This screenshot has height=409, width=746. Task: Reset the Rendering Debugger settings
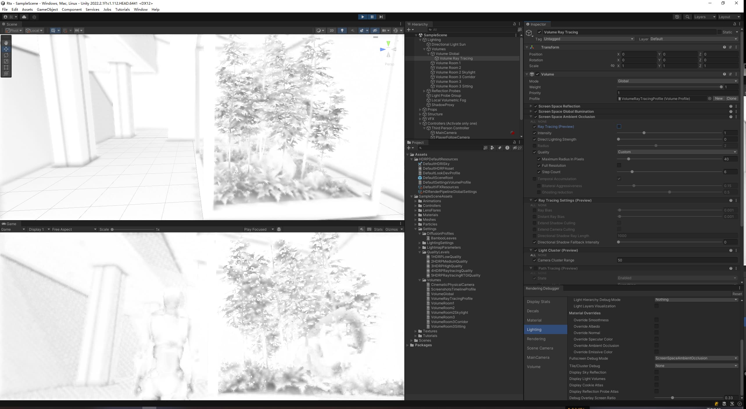[737, 294]
